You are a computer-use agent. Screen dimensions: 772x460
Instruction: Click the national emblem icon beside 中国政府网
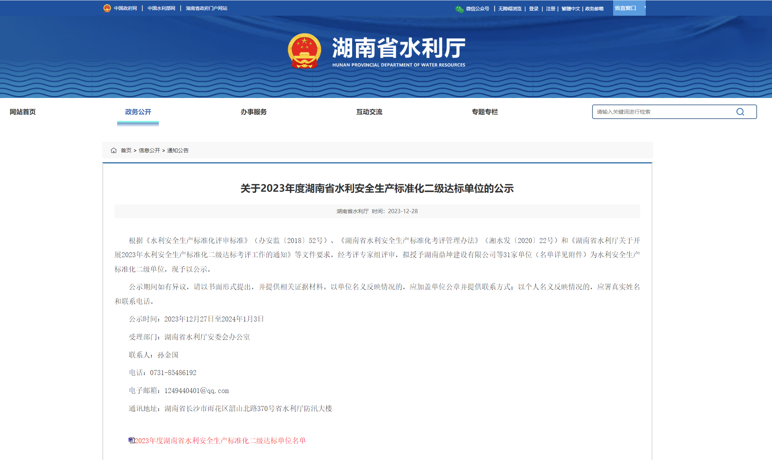(107, 8)
